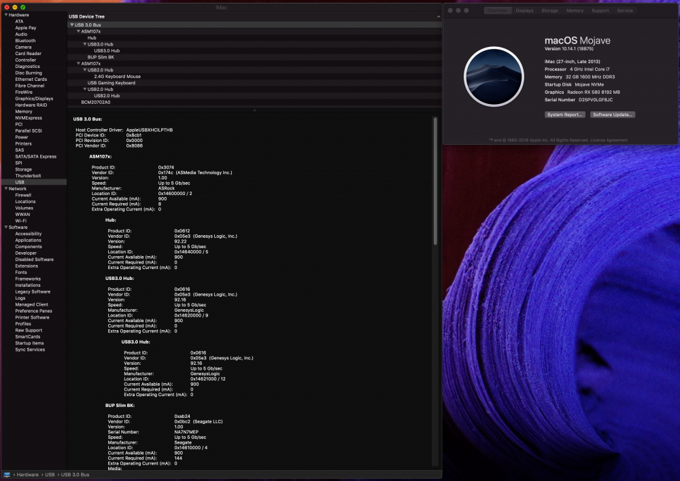Select Graphics/Displays in the sidebar
680x481 pixels.
point(34,99)
